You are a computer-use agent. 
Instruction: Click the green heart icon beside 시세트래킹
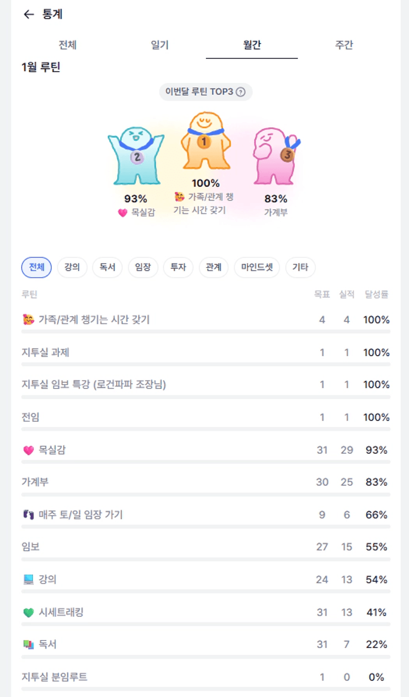pos(28,613)
